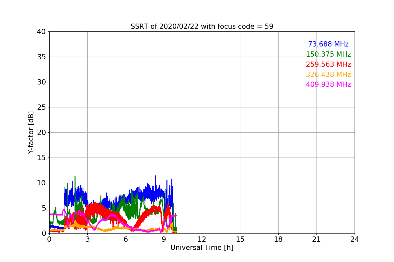Click the x-axis tick label 18

[x=278, y=239]
